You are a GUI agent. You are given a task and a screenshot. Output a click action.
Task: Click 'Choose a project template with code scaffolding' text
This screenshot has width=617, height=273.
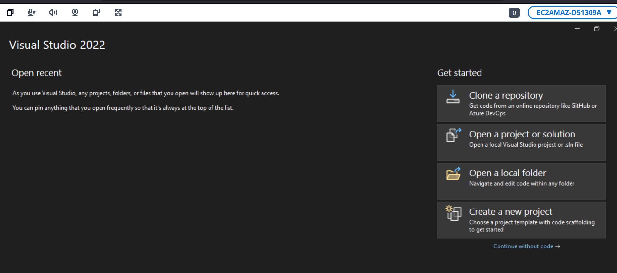tap(532, 226)
